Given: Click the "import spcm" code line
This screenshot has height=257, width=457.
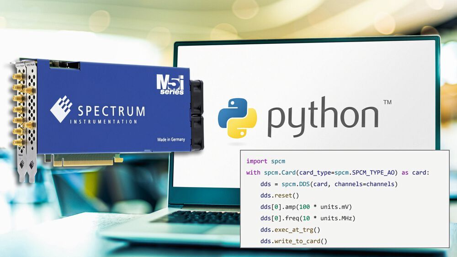Looking at the screenshot, I should click(266, 161).
